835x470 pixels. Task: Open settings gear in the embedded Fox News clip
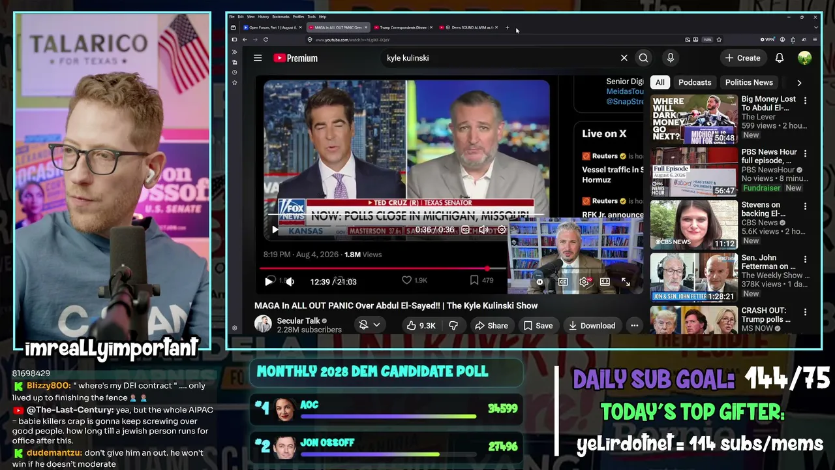pyautogui.click(x=502, y=230)
